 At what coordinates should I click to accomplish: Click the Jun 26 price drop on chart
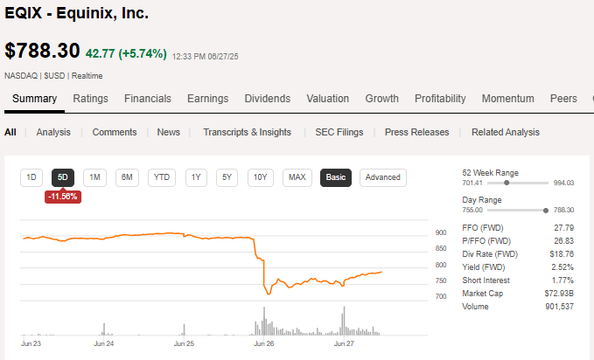[262, 271]
